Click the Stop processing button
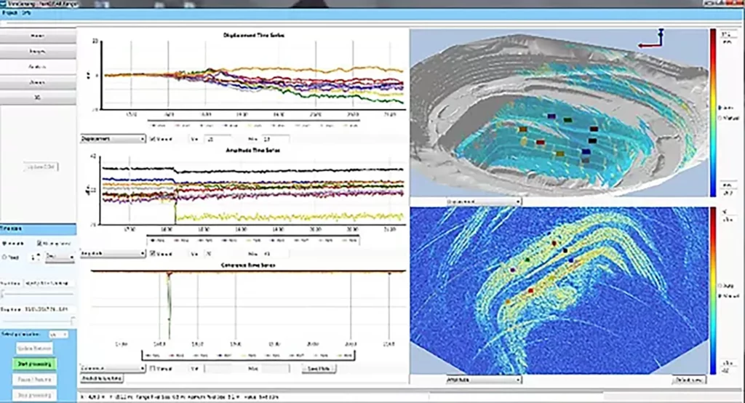The height and width of the screenshot is (403, 745). pos(35,395)
